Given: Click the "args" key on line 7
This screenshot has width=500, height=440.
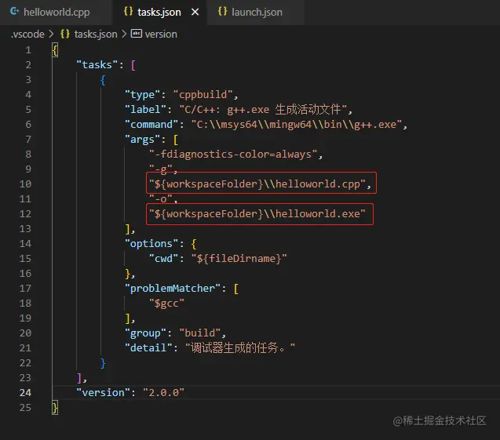Looking at the screenshot, I should pos(142,140).
